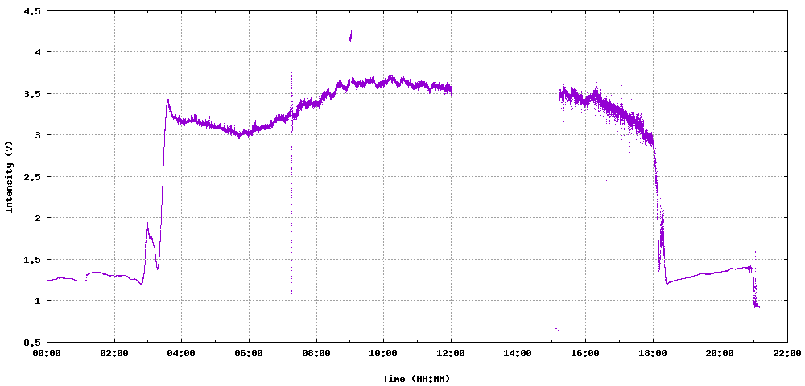This screenshot has height=386, width=805.
Task: Click the 18:00 x-axis tick label
Action: coord(653,353)
